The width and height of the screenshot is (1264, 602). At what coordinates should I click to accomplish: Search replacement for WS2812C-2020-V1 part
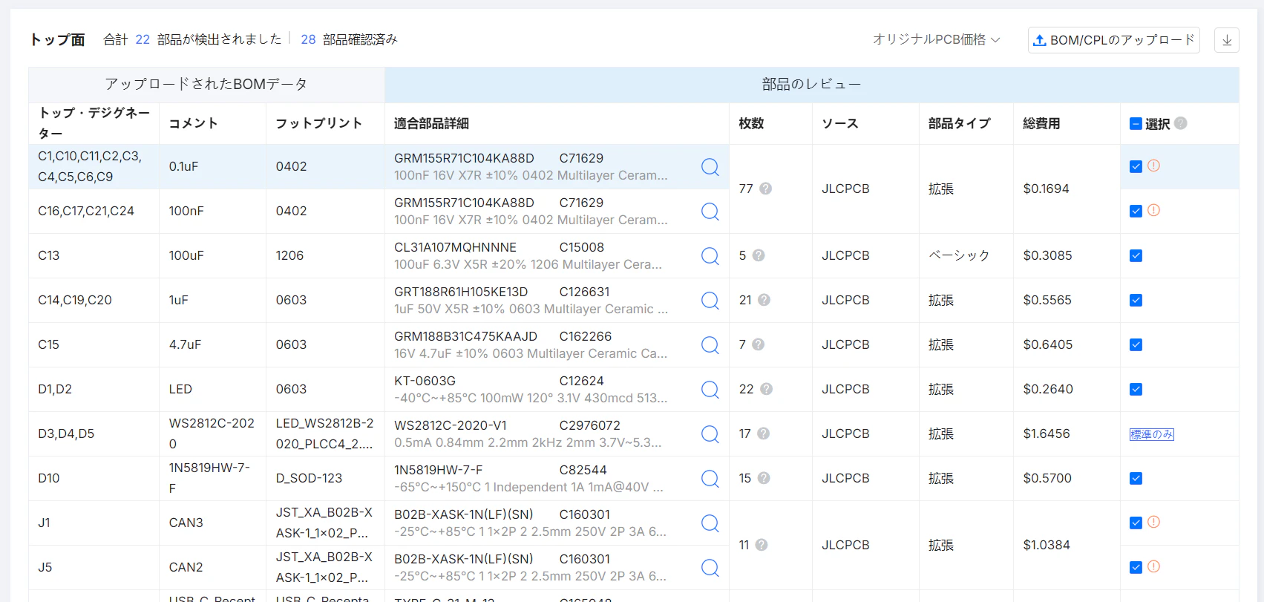pos(710,434)
